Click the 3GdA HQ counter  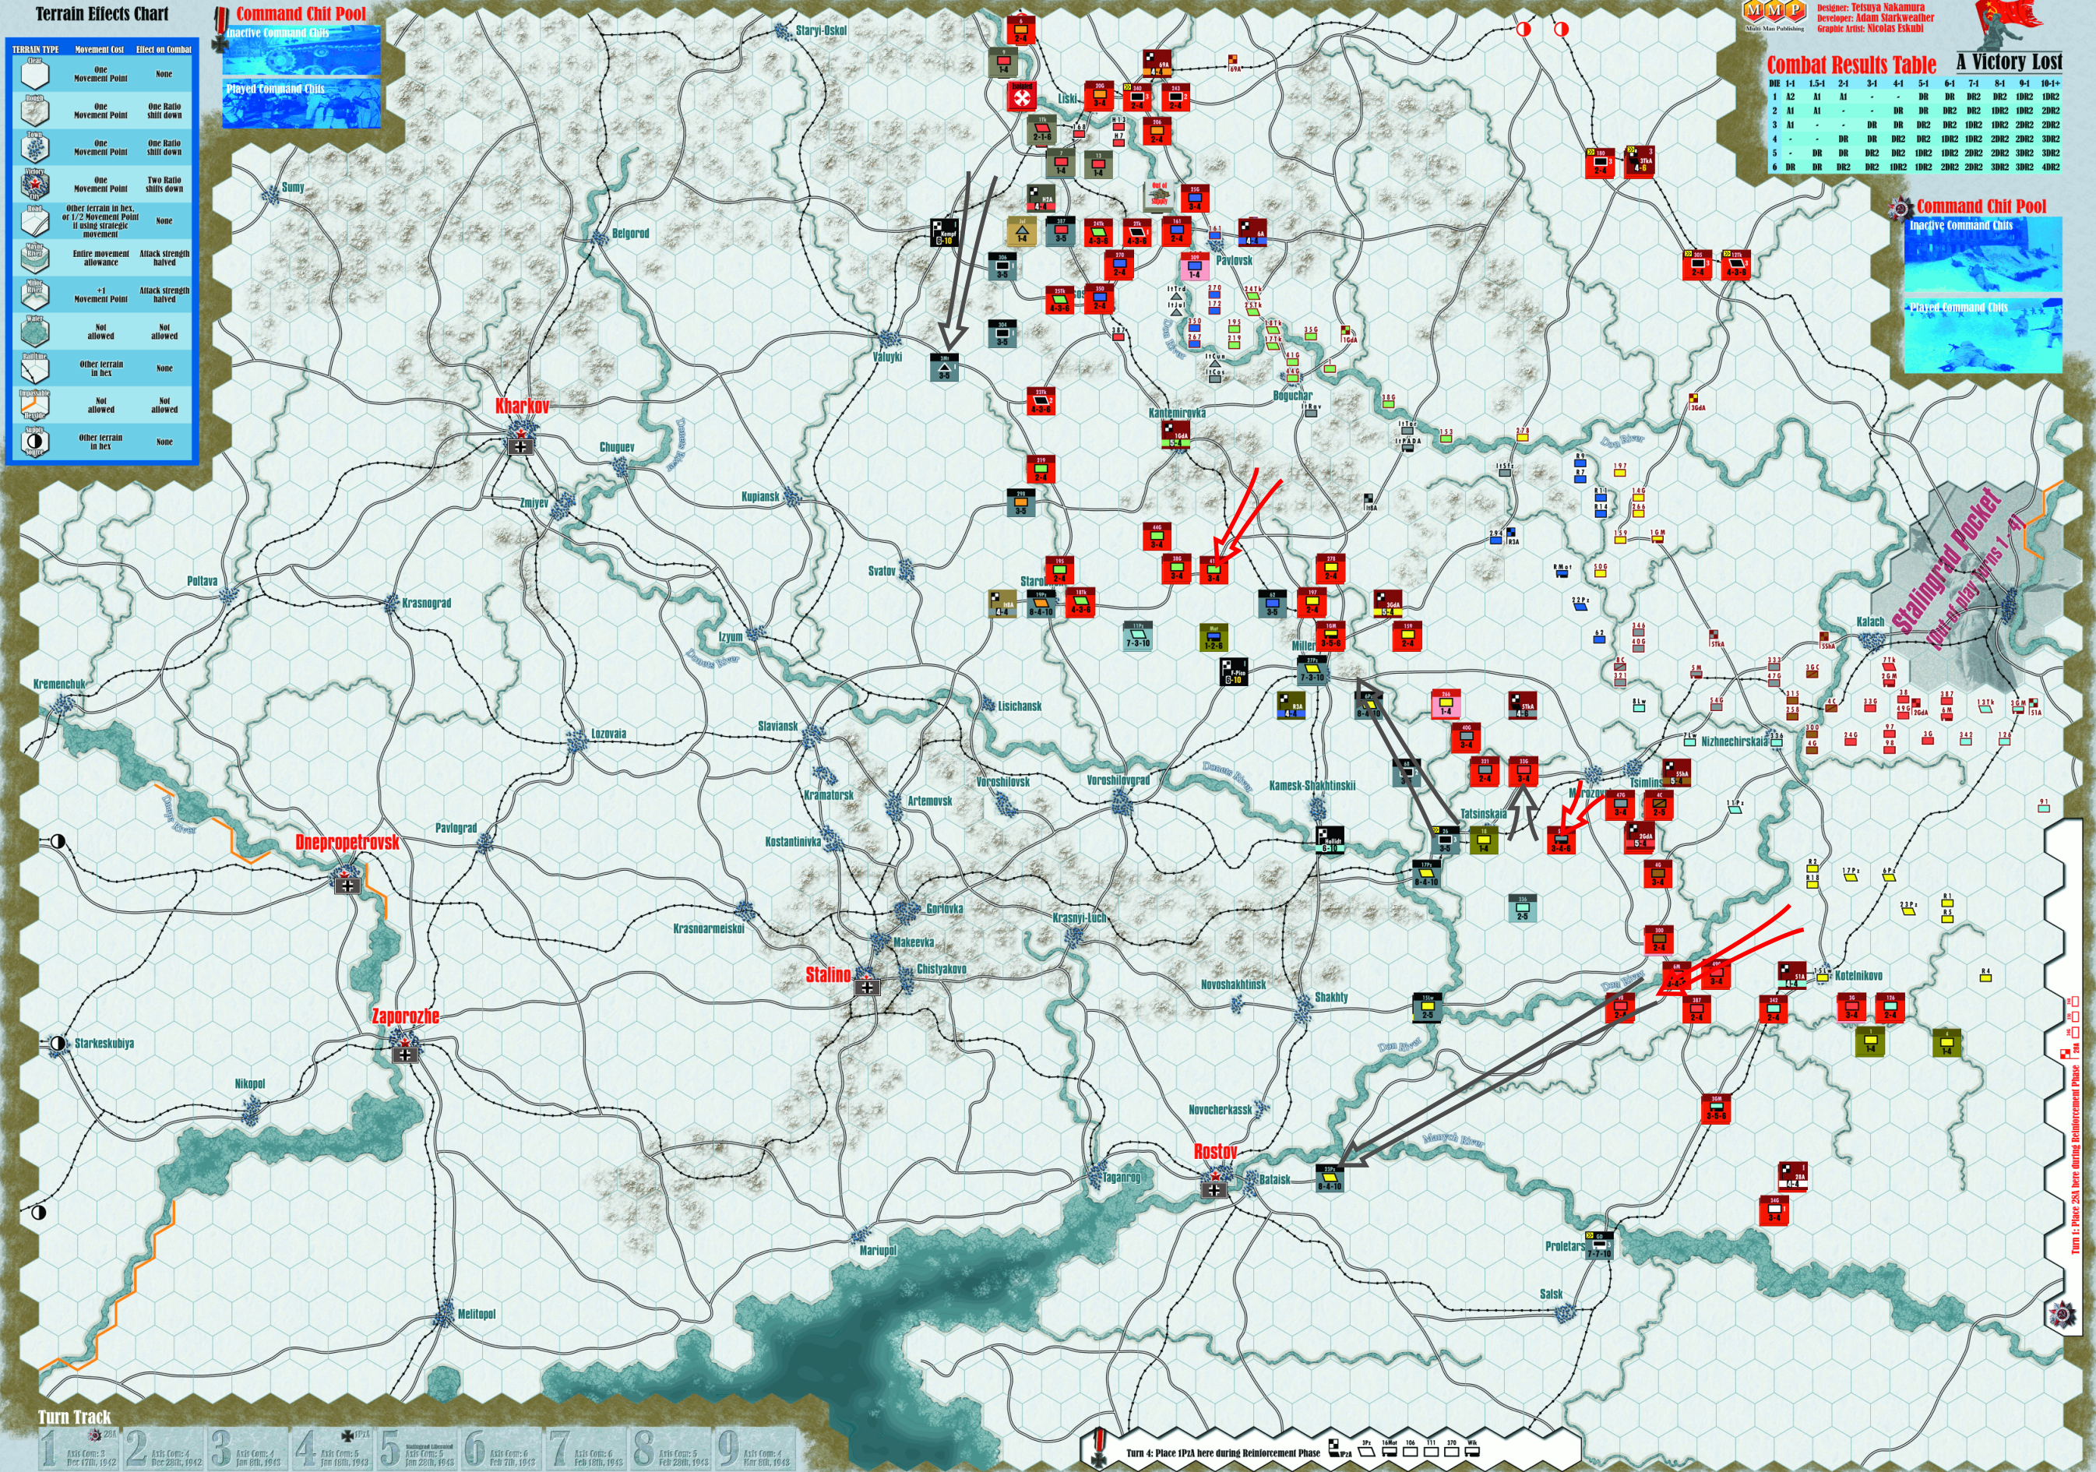1387,604
